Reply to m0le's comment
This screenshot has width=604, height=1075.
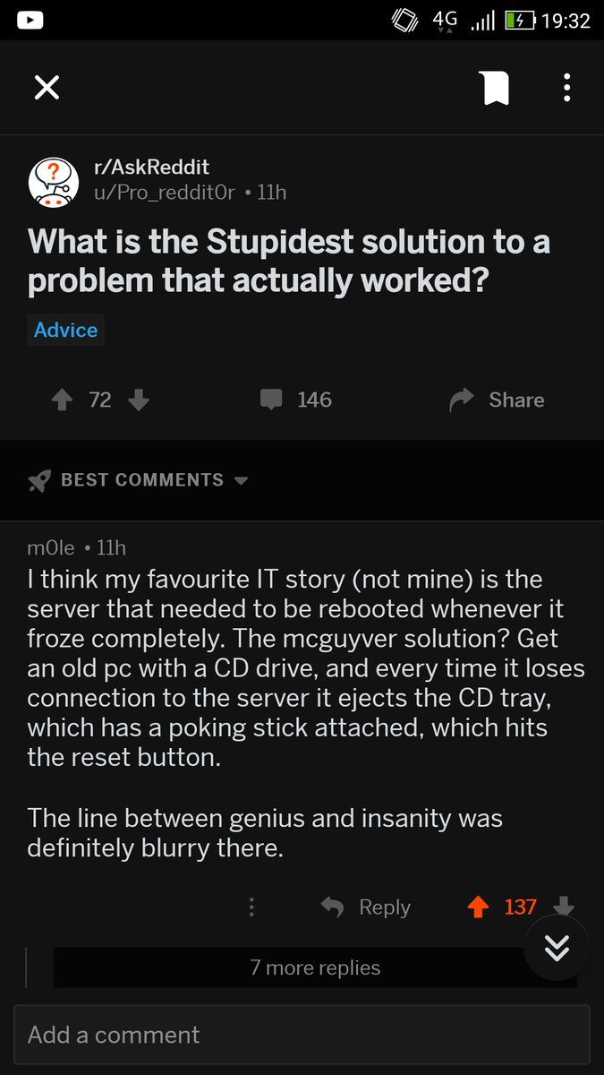coord(366,907)
